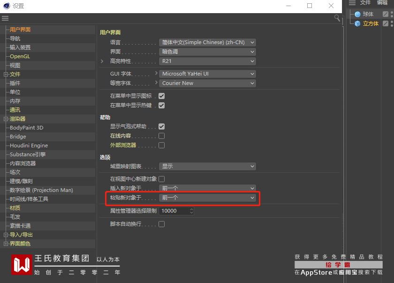Open 文件 menu in object manager
The height and width of the screenshot is (283, 394).
pos(365,2)
